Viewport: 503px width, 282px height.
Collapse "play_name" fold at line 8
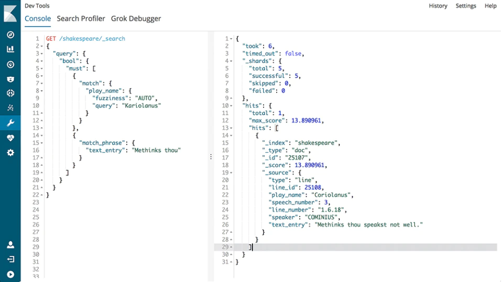(42, 91)
